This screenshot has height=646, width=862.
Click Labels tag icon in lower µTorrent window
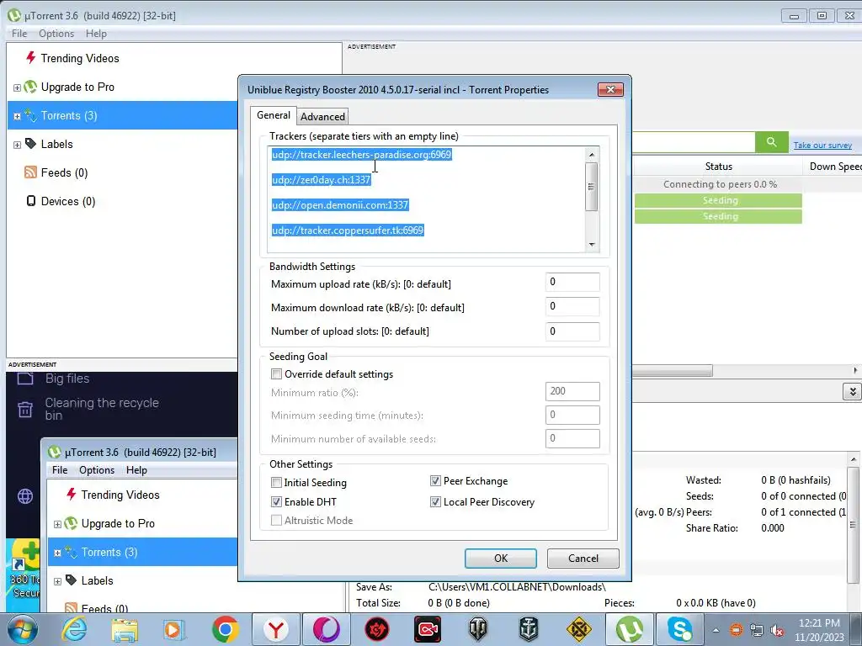[72, 580]
